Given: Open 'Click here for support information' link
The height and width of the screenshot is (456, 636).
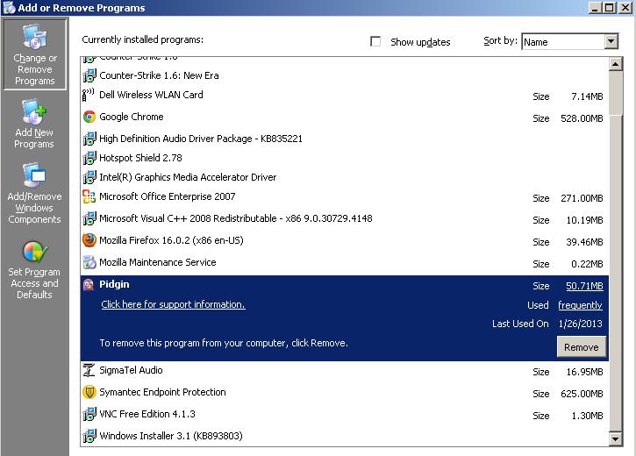Looking at the screenshot, I should (x=173, y=304).
